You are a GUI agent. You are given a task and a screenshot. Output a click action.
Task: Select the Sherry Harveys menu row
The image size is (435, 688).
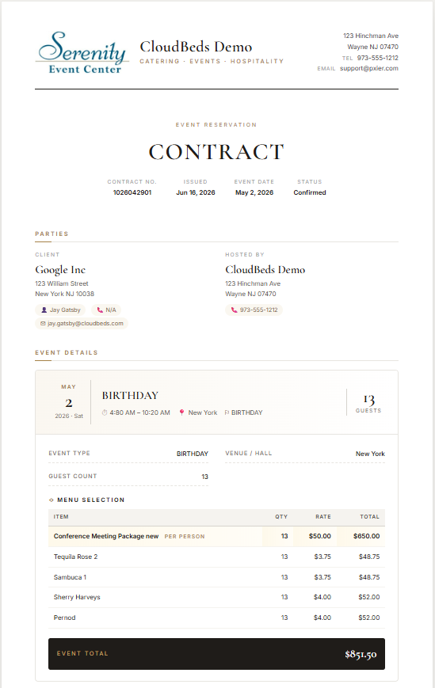coord(216,597)
